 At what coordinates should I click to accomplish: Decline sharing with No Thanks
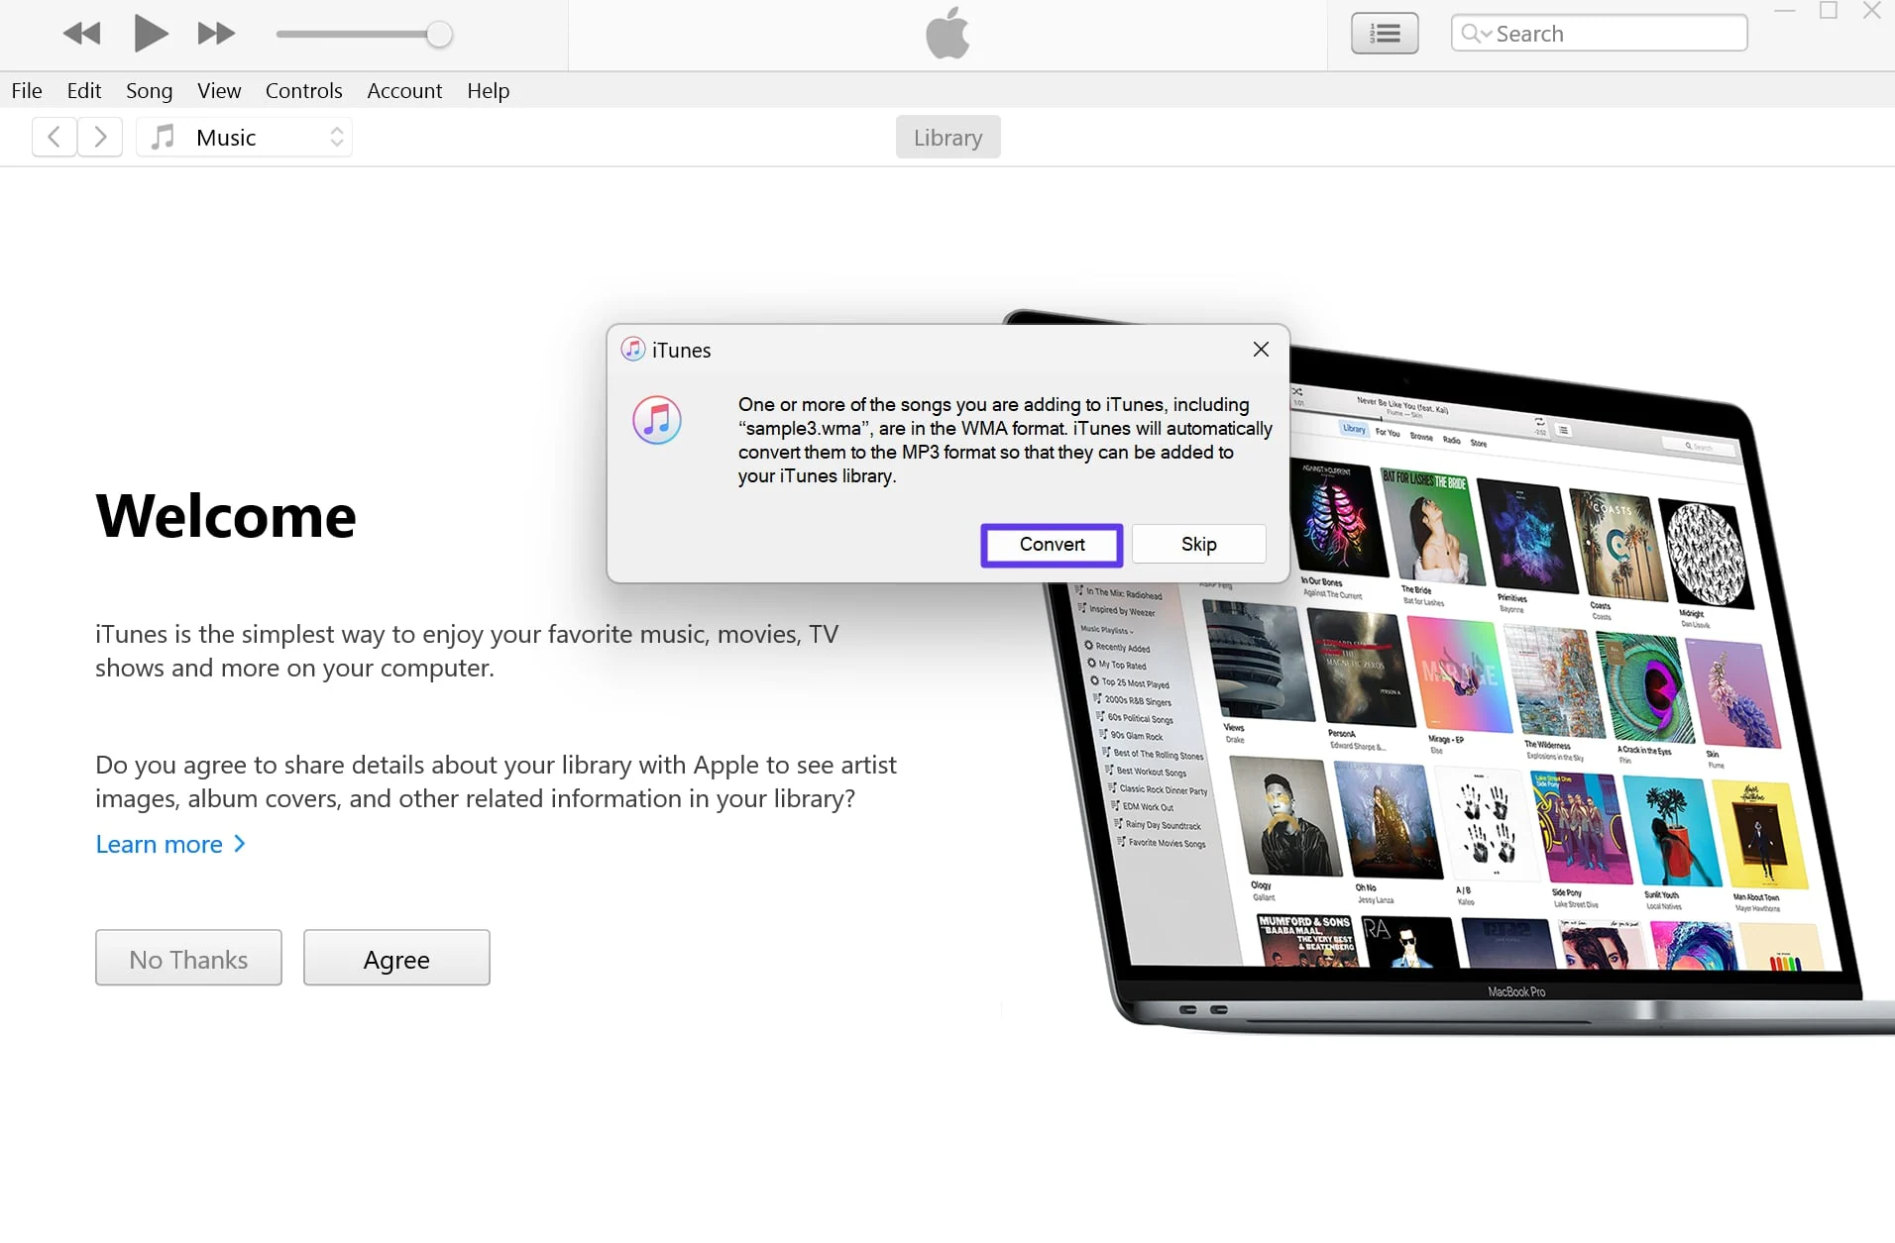coord(188,958)
